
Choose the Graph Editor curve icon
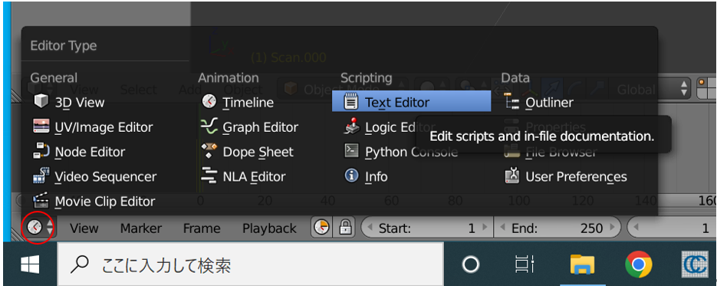pos(209,127)
